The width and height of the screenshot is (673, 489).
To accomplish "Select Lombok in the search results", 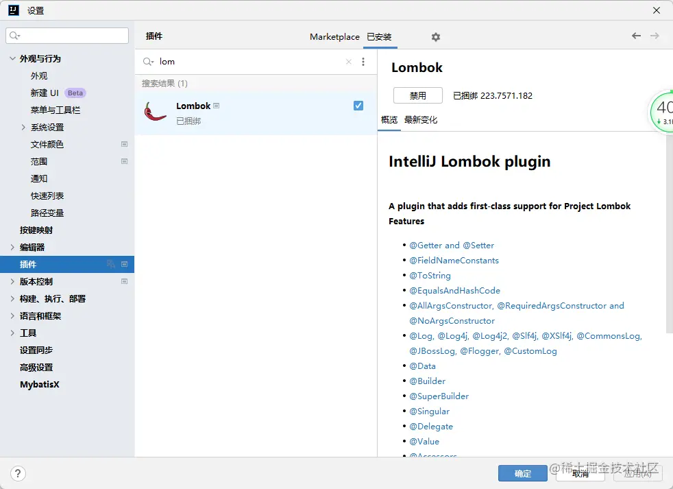I will 256,112.
